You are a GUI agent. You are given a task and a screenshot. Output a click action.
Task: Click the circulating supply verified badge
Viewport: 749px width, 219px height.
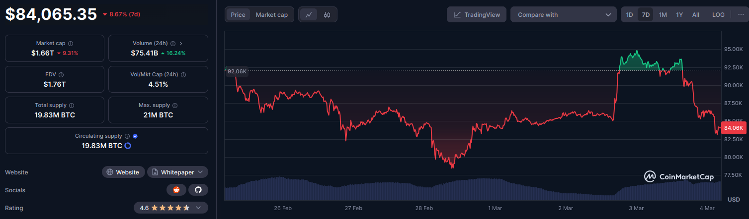(x=135, y=136)
